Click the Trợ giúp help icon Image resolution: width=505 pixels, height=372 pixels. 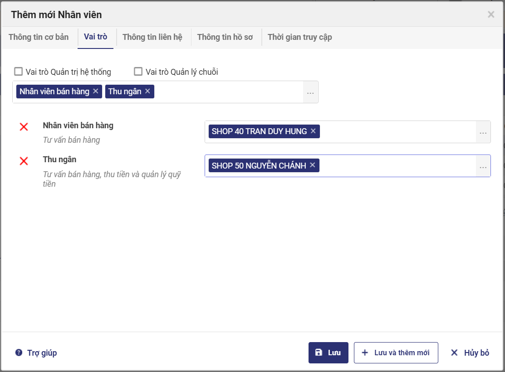[19, 353]
